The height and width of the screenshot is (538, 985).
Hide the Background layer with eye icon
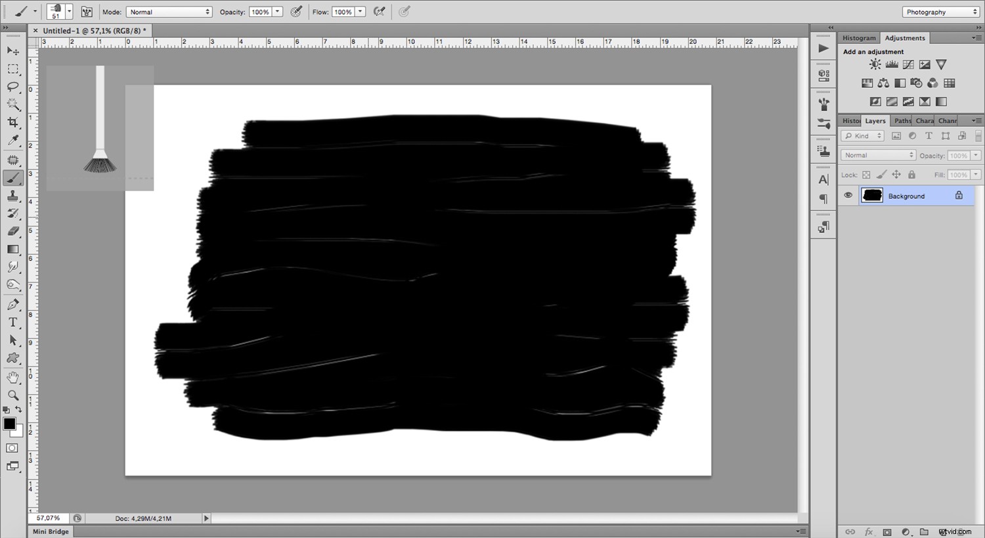pyautogui.click(x=848, y=196)
